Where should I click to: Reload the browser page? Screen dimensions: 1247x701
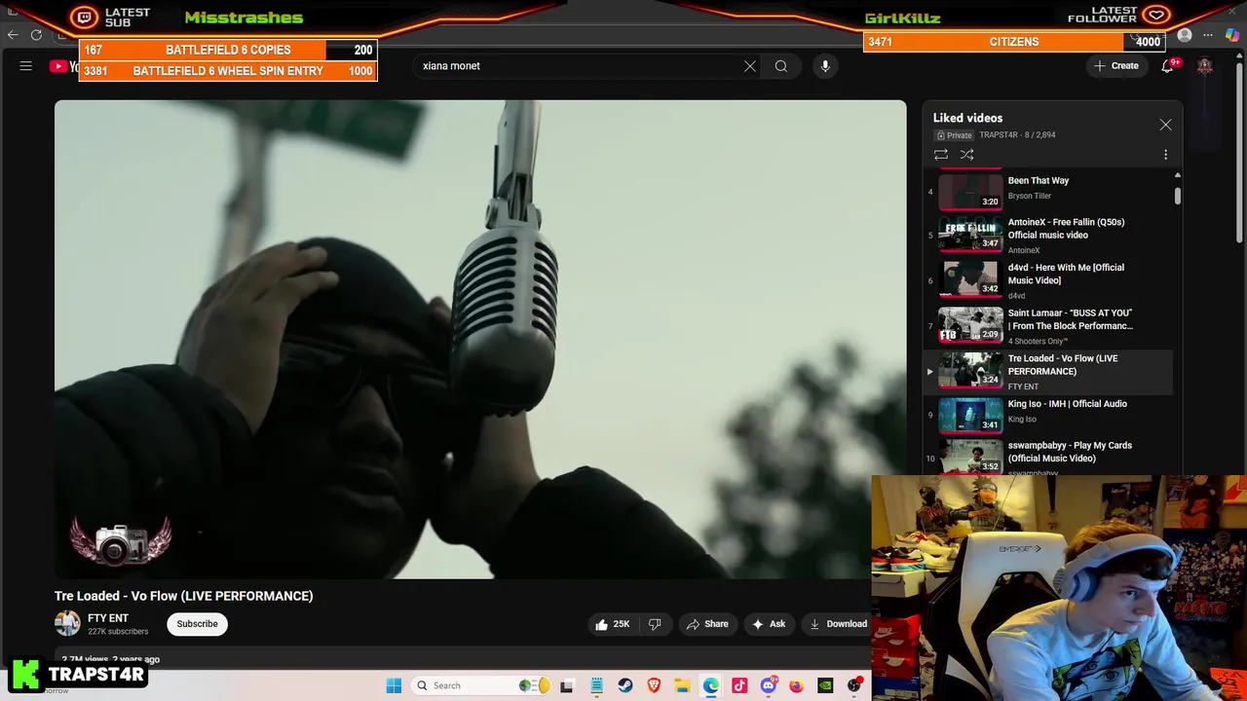[x=36, y=35]
